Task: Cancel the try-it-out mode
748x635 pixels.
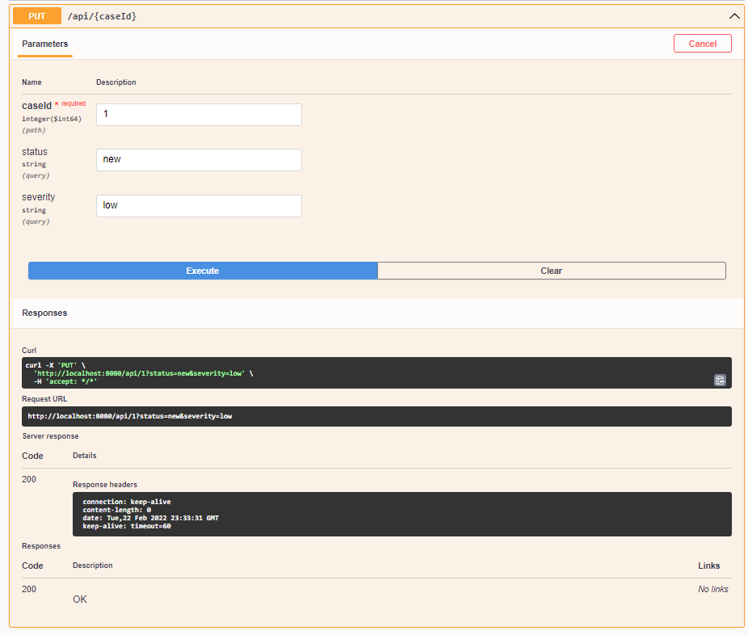Action: [x=702, y=44]
